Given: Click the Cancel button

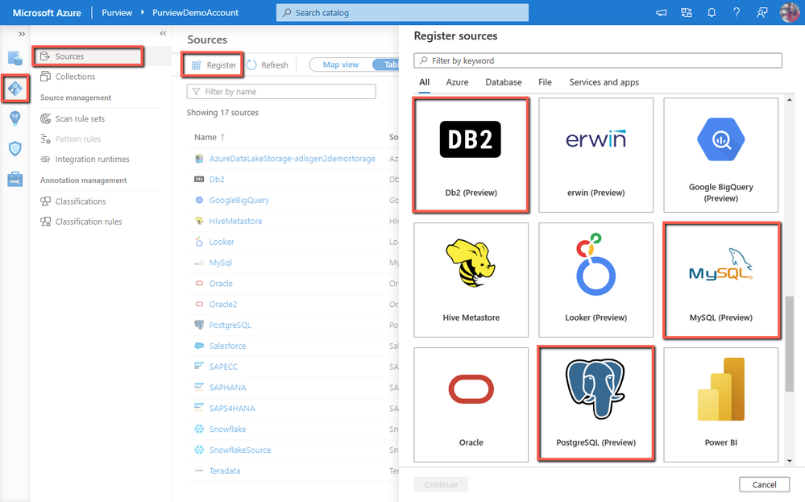Looking at the screenshot, I should click(x=764, y=484).
